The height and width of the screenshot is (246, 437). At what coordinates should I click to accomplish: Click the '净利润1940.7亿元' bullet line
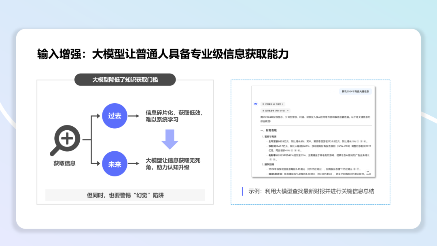(x=320, y=148)
